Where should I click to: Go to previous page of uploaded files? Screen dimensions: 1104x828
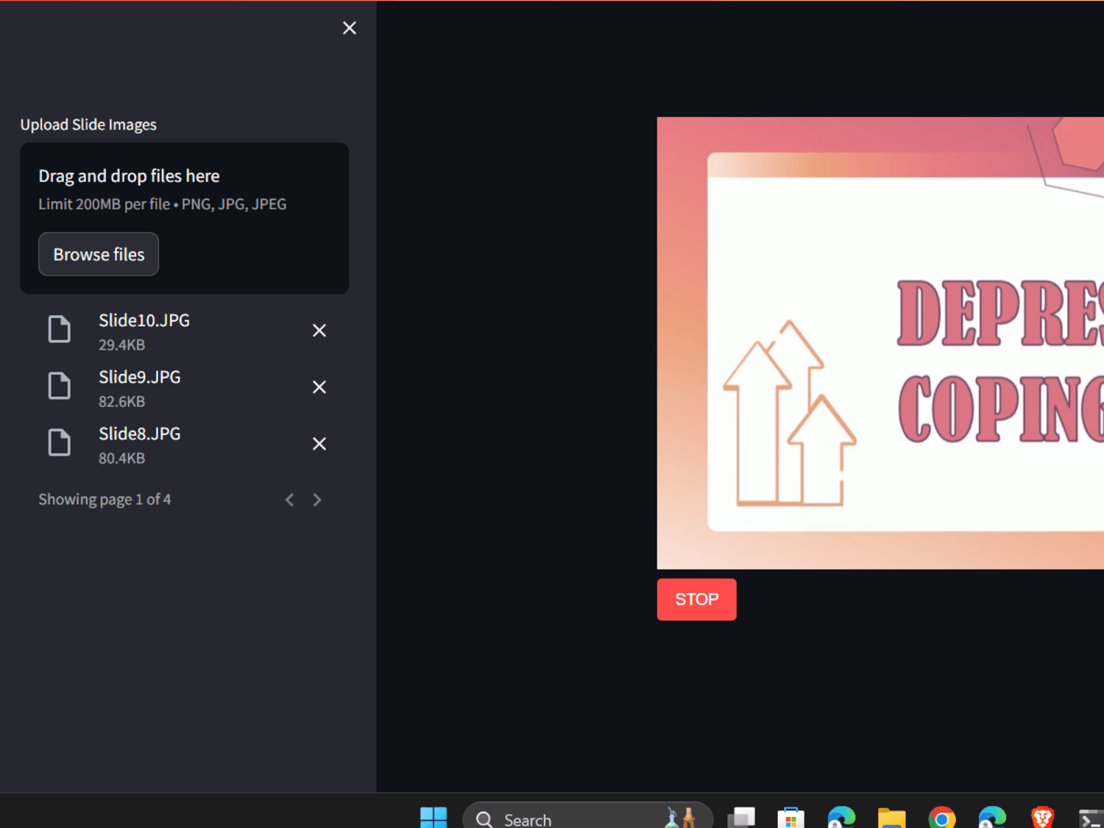coord(290,500)
